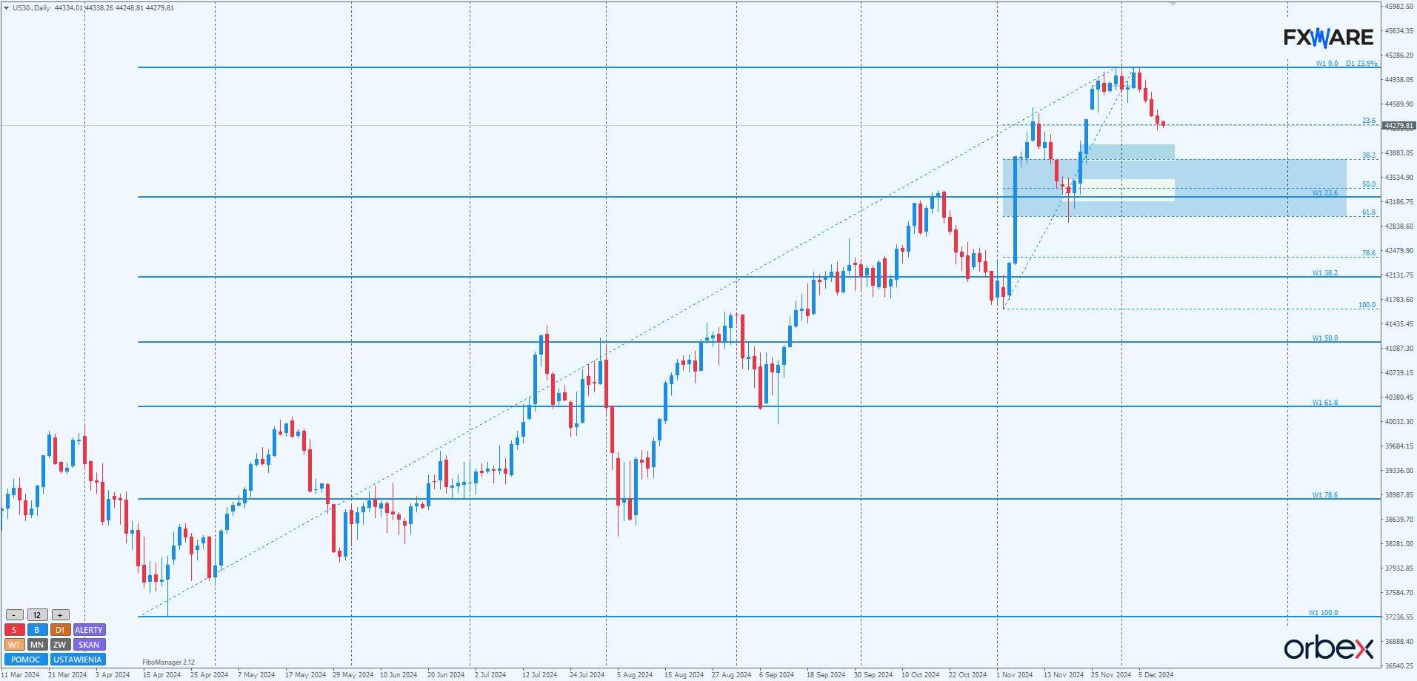Click the orbex logo
Image resolution: width=1417 pixels, height=681 pixels.
(1328, 648)
